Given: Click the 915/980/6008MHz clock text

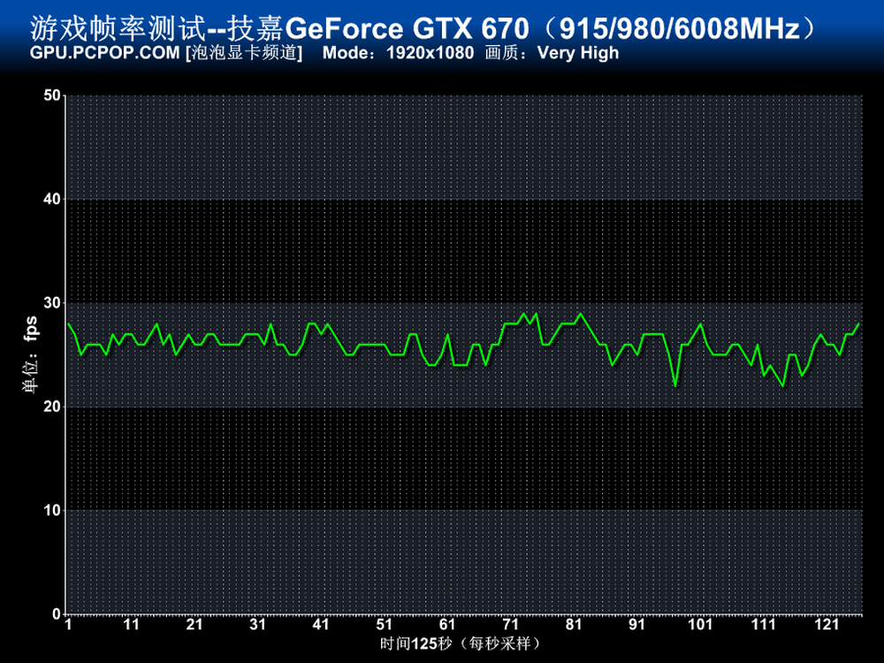Looking at the screenshot, I should [680, 28].
